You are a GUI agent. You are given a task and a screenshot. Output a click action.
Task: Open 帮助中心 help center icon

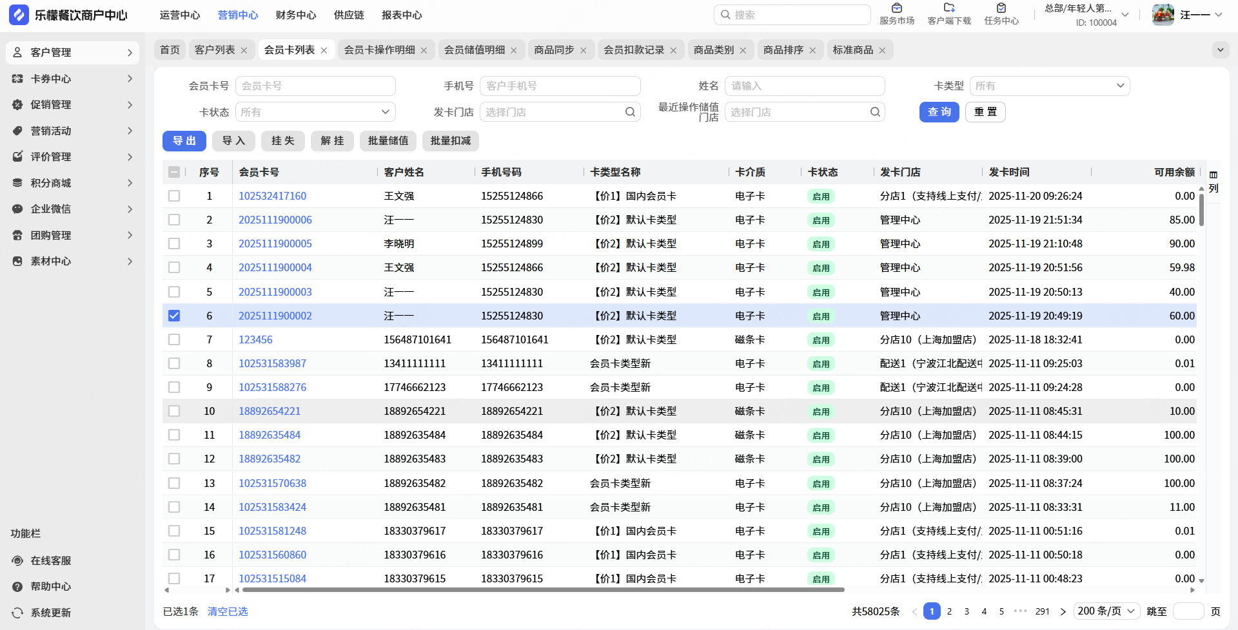click(x=17, y=587)
